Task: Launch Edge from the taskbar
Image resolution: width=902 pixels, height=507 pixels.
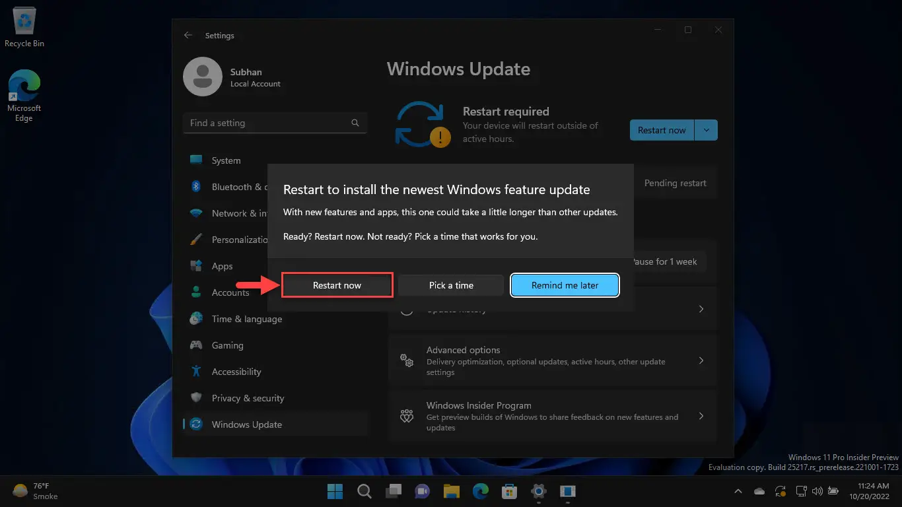Action: click(x=481, y=491)
